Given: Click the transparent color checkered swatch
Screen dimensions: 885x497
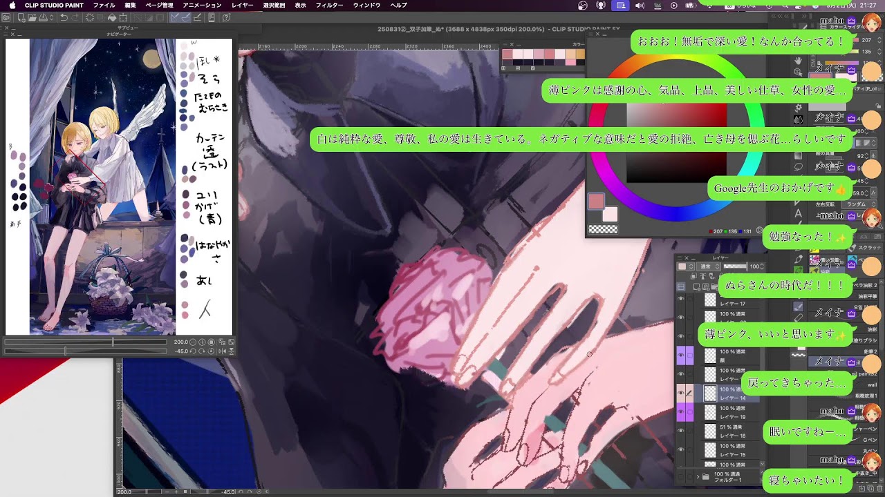Looking at the screenshot, I should pyautogui.click(x=603, y=228).
